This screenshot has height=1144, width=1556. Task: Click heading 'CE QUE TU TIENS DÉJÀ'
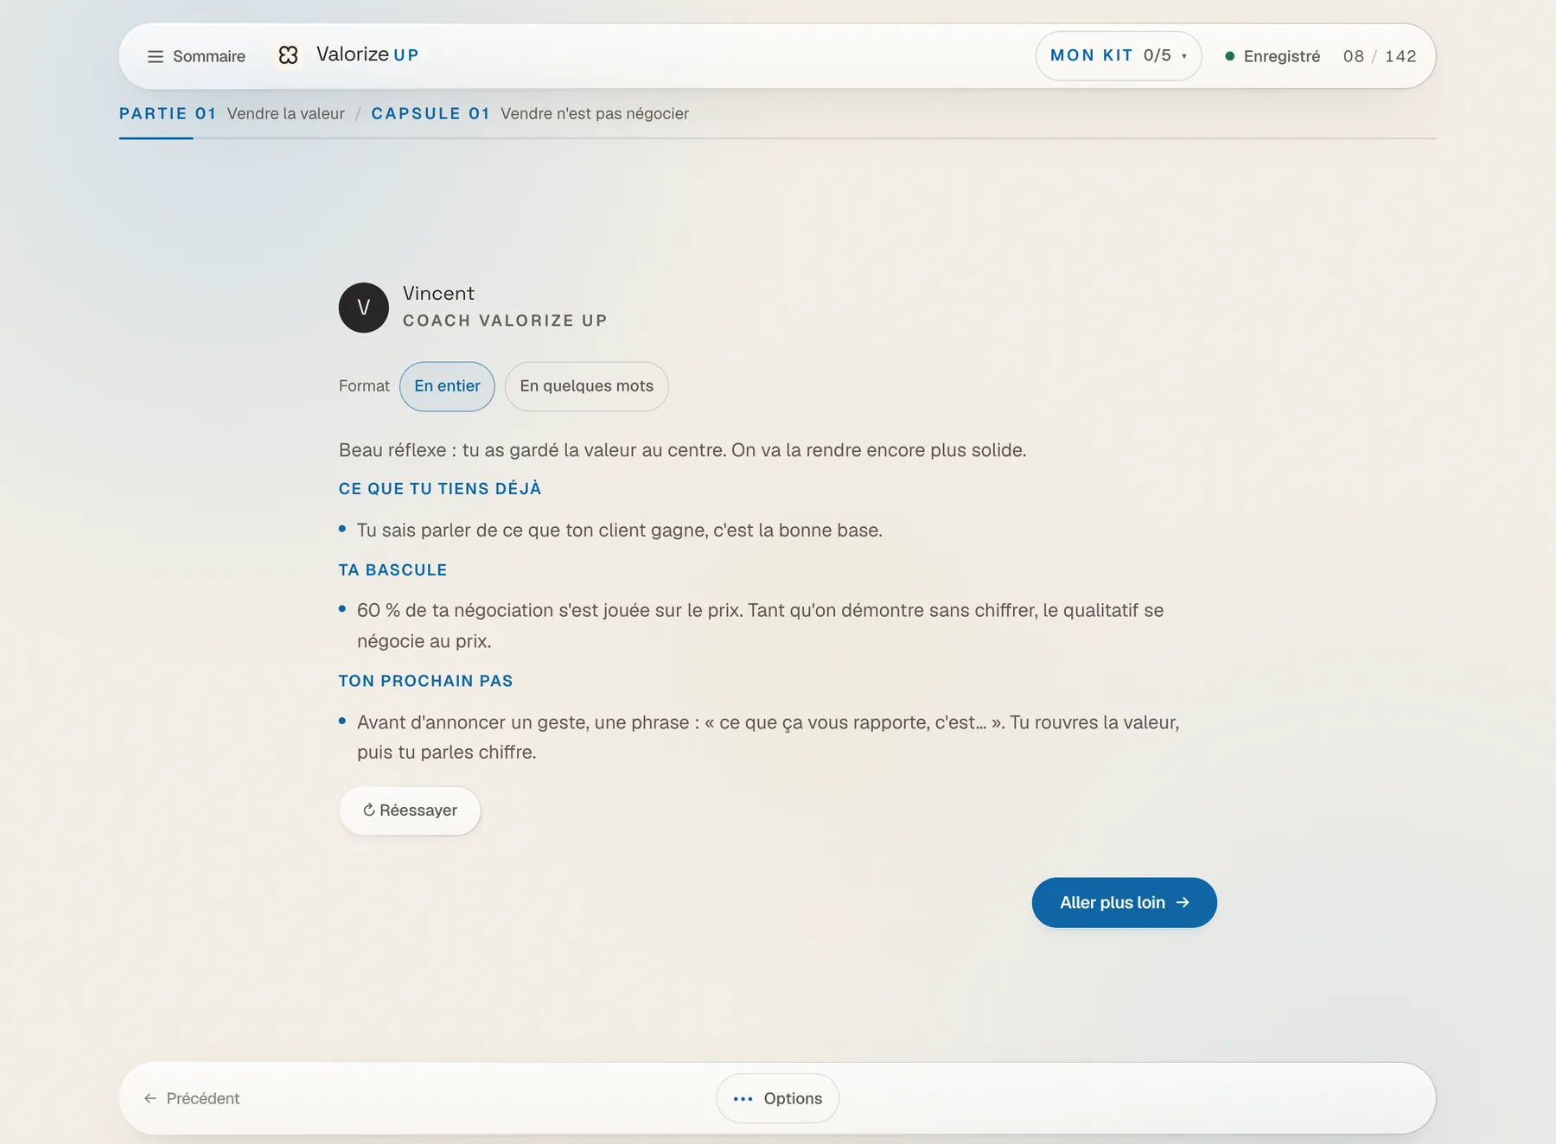[440, 489]
